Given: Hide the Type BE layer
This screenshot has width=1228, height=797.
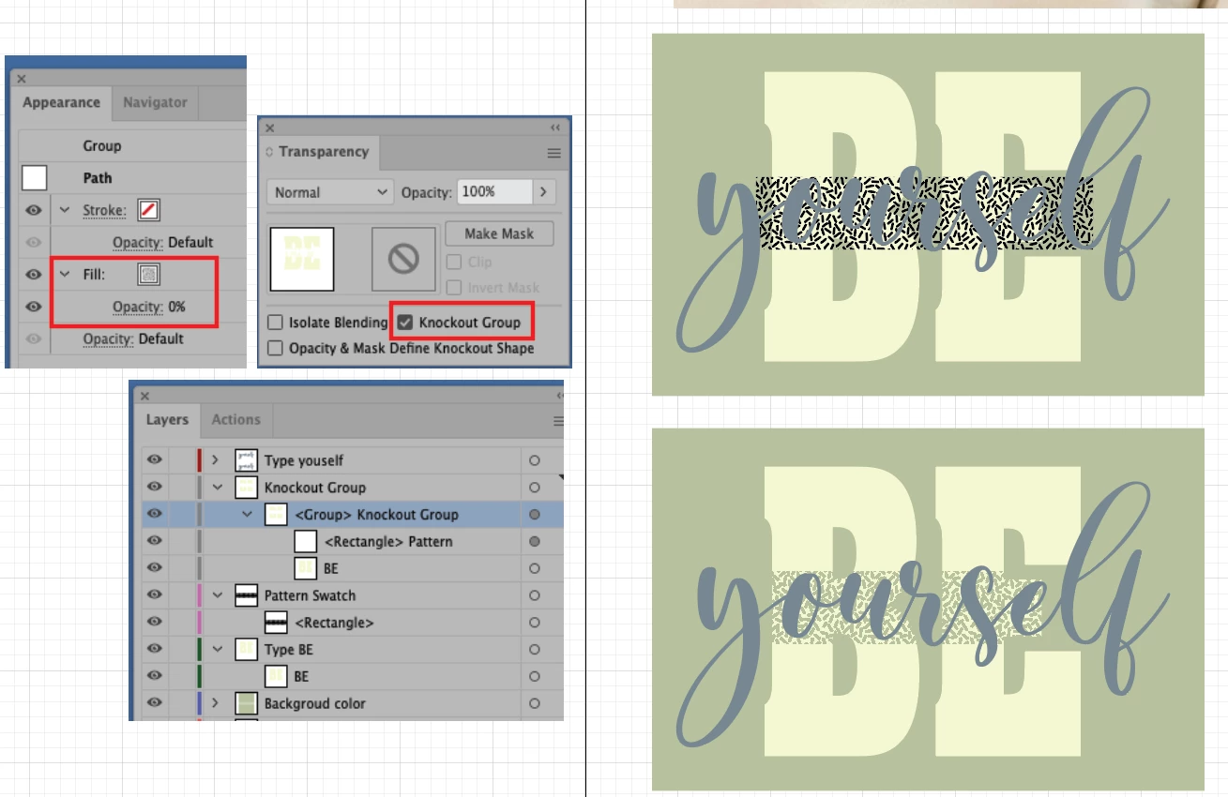Looking at the screenshot, I should [155, 649].
